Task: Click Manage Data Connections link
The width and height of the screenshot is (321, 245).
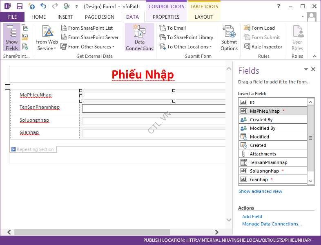Action: pyautogui.click(x=272, y=224)
